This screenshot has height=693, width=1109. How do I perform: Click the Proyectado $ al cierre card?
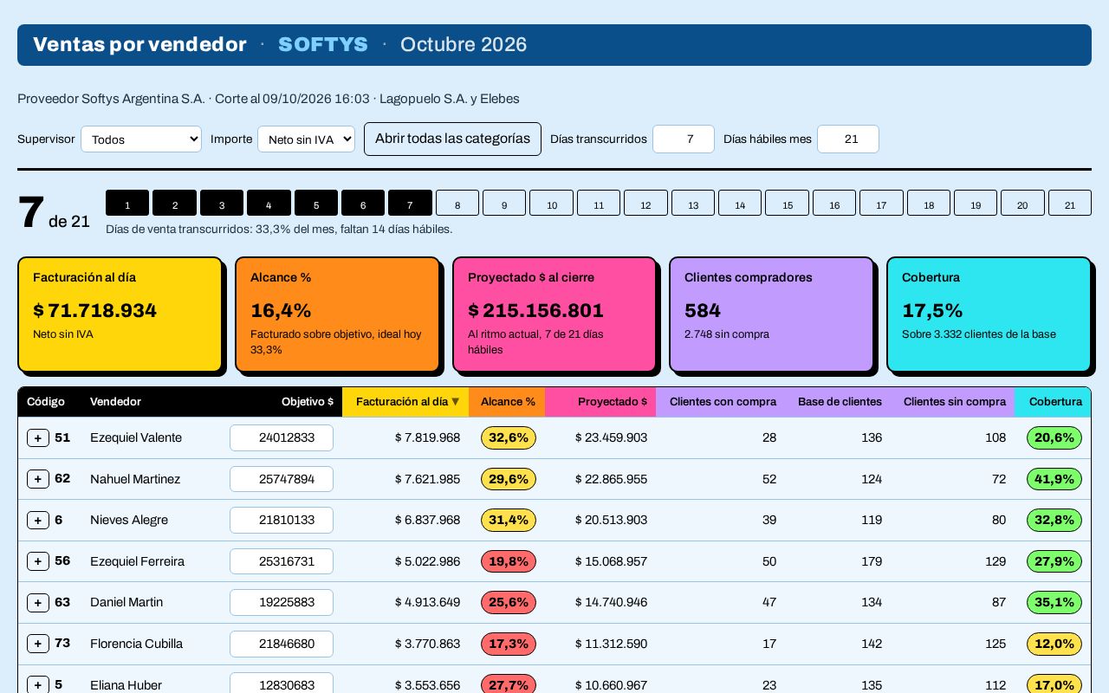point(554,314)
